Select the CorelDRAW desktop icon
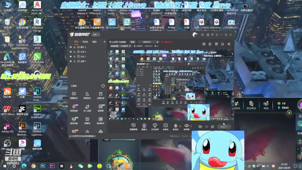The height and width of the screenshot is (170, 302). click(x=37, y=60)
